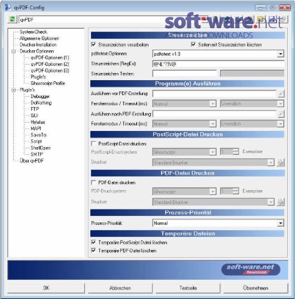
Task: Click the OK button
Action: click(x=46, y=288)
